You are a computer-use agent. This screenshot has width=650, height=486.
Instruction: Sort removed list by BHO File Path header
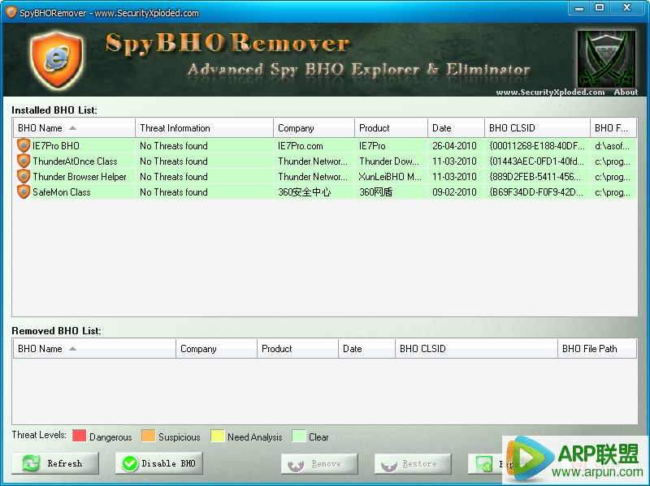597,349
